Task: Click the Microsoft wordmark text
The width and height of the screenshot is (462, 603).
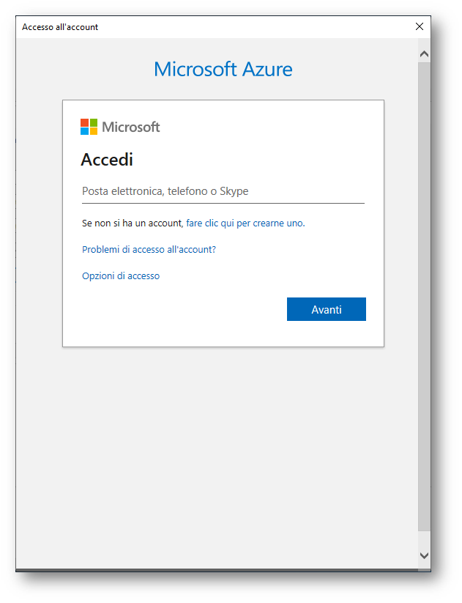Action: click(x=131, y=127)
